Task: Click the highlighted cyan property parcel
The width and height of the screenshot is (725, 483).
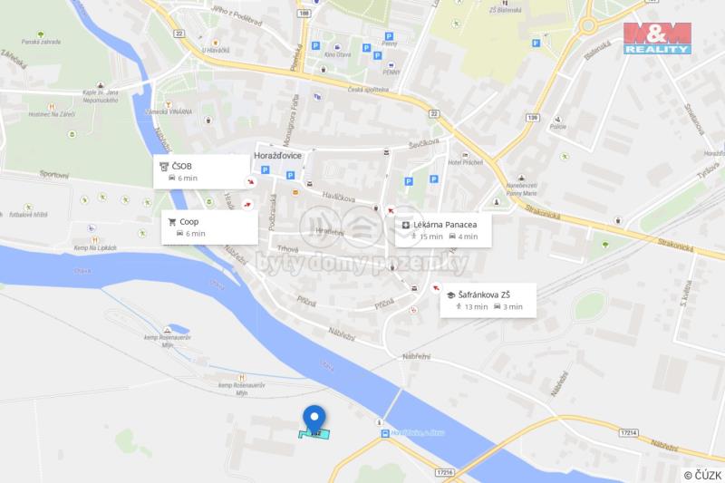Action: coord(314,434)
